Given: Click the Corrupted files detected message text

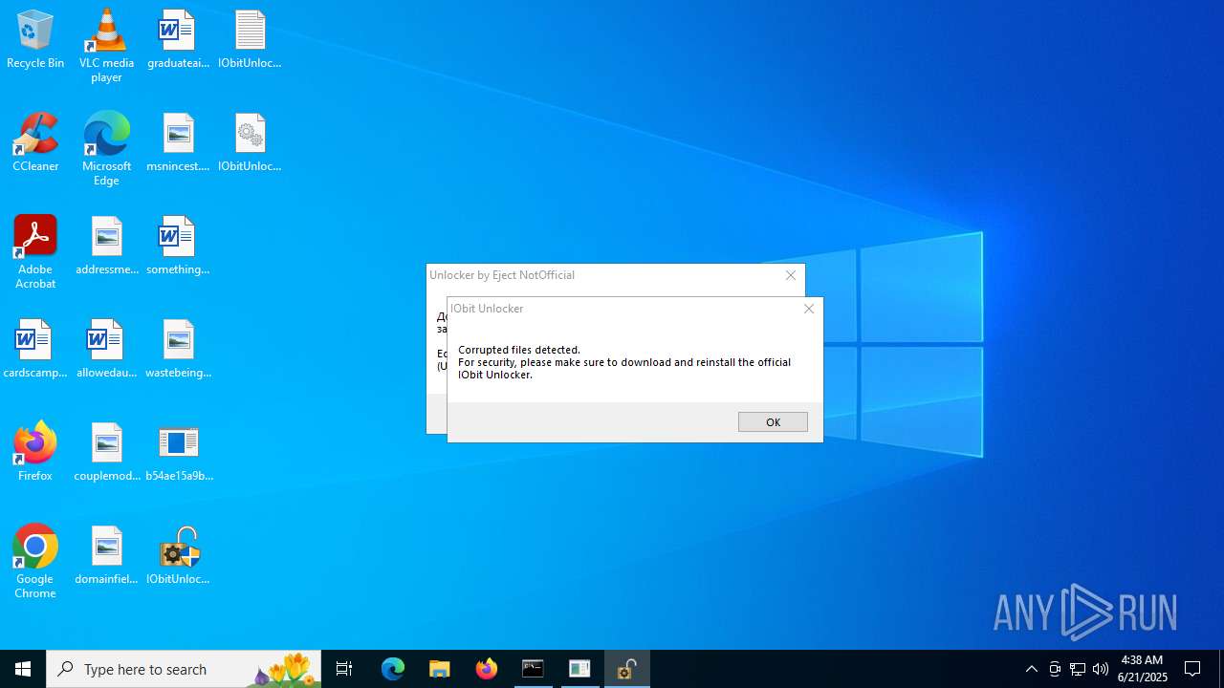Looking at the screenshot, I should click(519, 350).
